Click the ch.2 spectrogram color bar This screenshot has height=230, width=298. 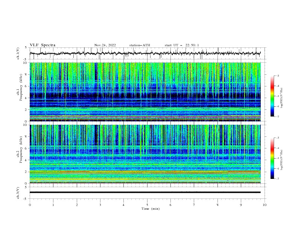(272, 158)
